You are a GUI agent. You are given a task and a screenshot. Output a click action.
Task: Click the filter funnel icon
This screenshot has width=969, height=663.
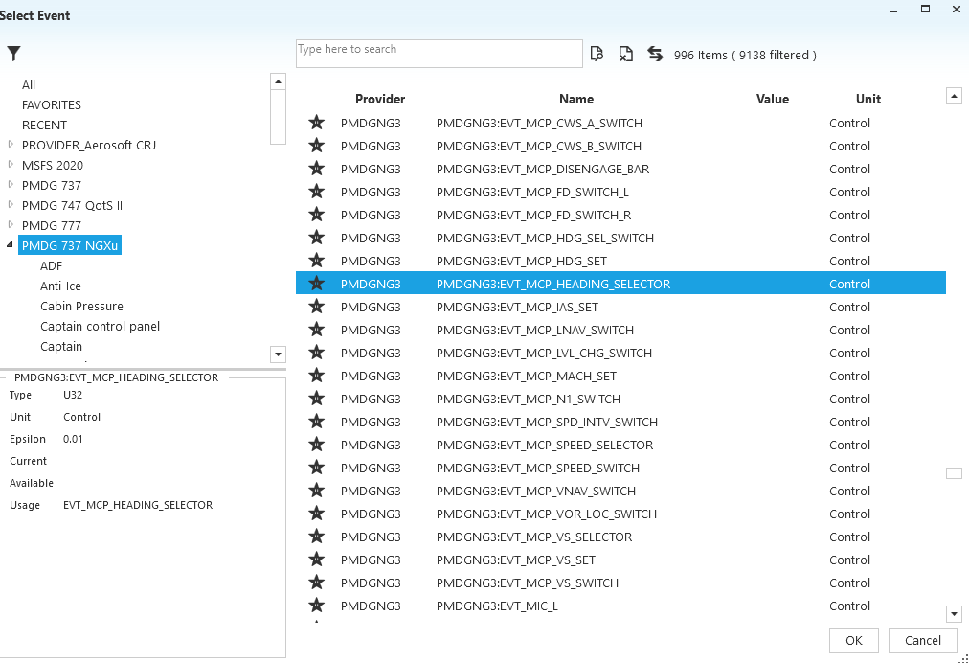13,54
